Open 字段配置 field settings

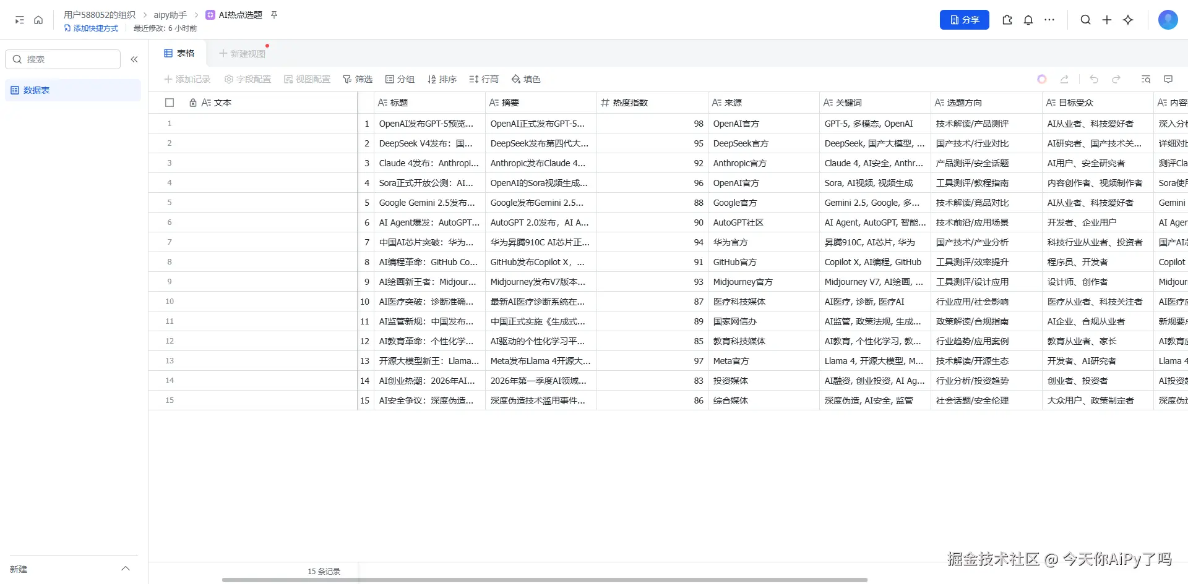coord(247,79)
